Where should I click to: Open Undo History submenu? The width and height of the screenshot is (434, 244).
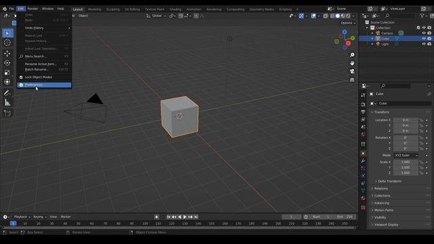pyautogui.click(x=44, y=28)
